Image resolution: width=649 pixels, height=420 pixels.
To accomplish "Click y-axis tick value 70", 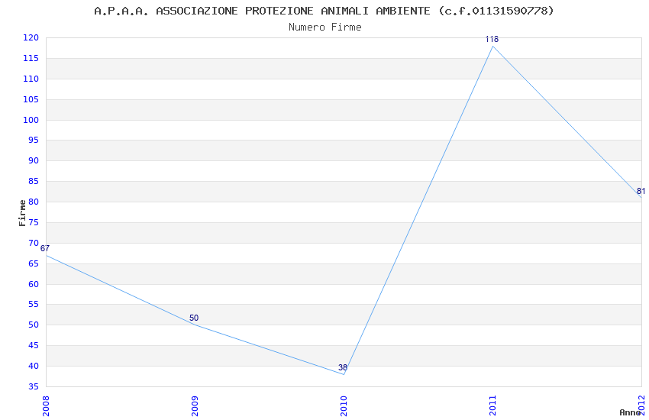I will point(34,243).
